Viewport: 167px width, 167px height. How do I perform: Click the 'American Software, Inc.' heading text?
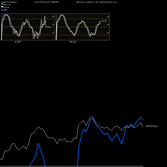pos(88,2)
